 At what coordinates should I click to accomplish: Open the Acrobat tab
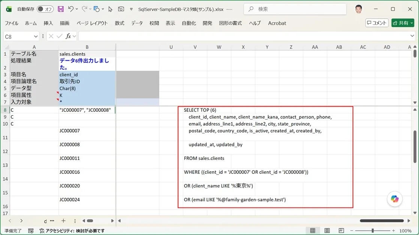277,23
